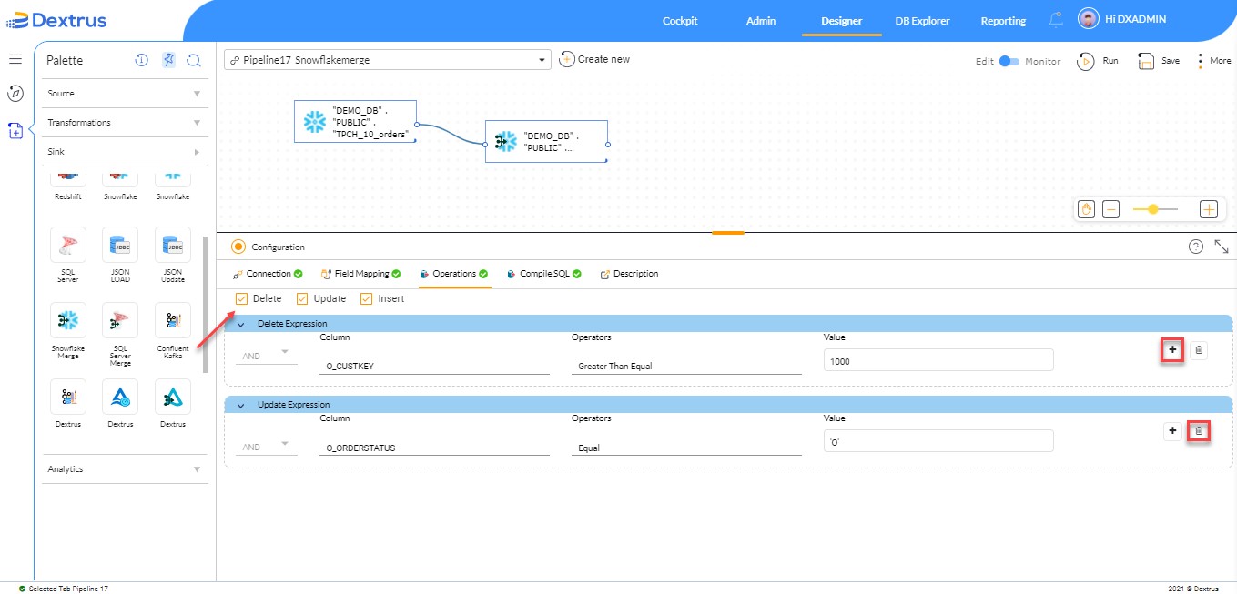Open the More options three-dot menu
This screenshot has height=594, width=1237.
click(1200, 61)
